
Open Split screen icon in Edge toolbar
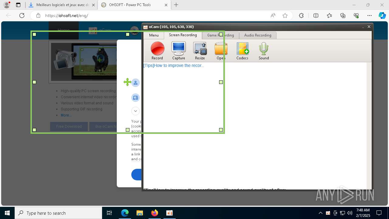(316, 16)
